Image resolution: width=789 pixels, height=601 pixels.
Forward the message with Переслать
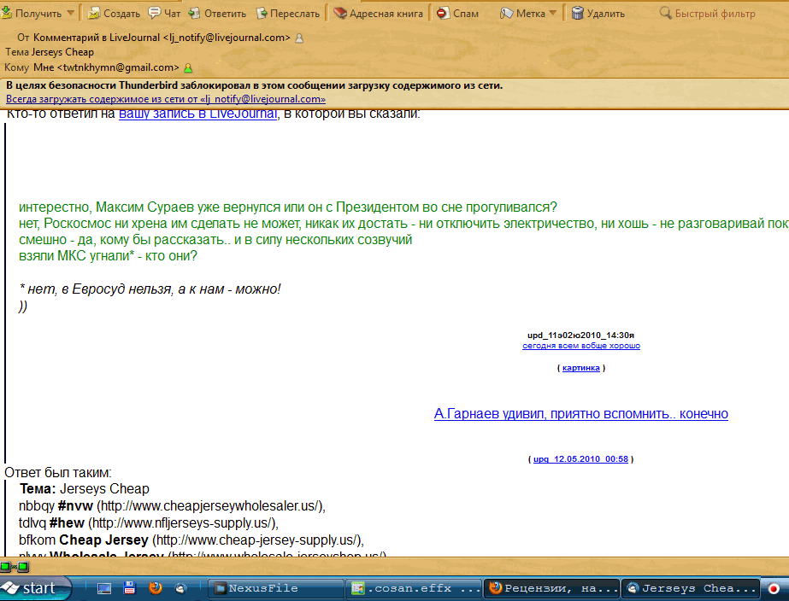click(x=287, y=13)
